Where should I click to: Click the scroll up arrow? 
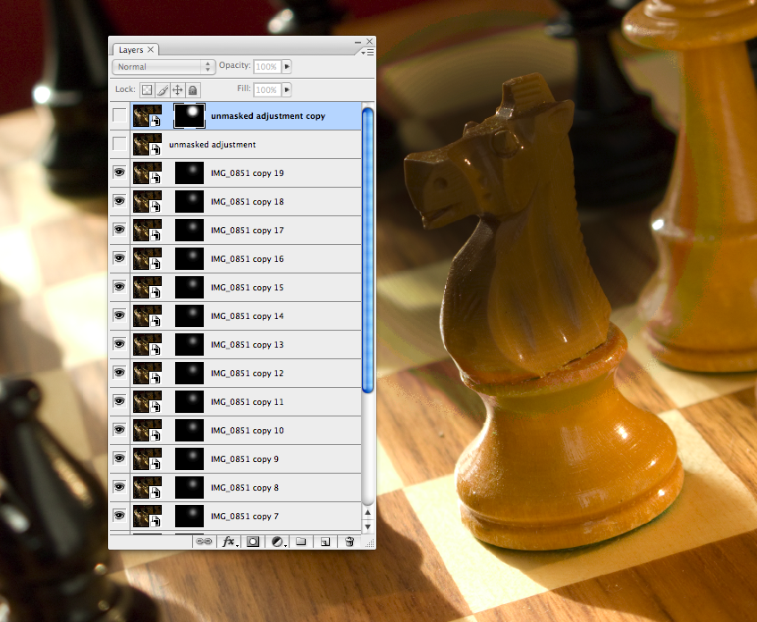tap(367, 512)
